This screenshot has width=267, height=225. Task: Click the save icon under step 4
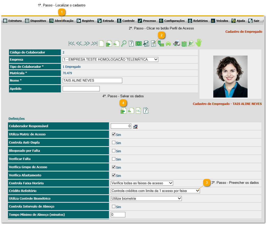point(124,111)
